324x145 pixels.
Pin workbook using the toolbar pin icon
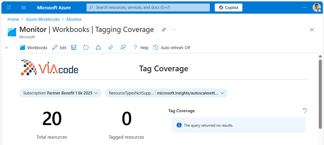111,48
